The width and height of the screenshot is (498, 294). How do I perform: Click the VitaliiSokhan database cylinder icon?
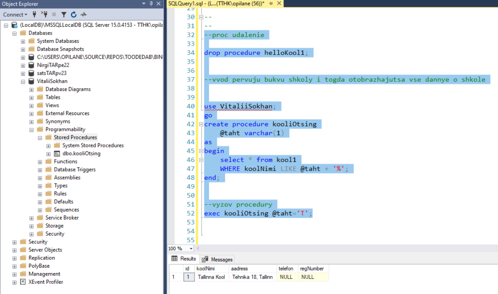pos(31,81)
